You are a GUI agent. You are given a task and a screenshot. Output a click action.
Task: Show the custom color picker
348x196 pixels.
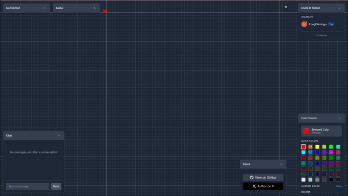pyautogui.click(x=339, y=186)
